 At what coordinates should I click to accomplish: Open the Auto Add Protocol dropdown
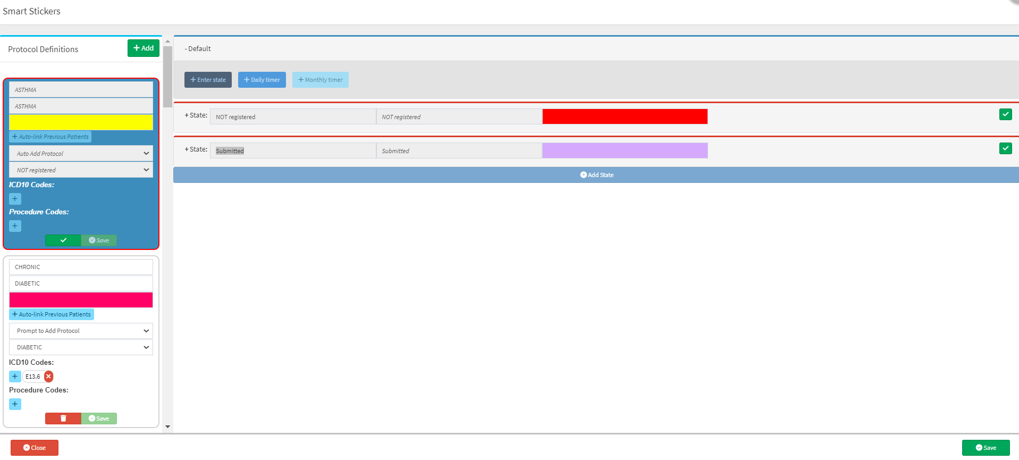click(81, 153)
